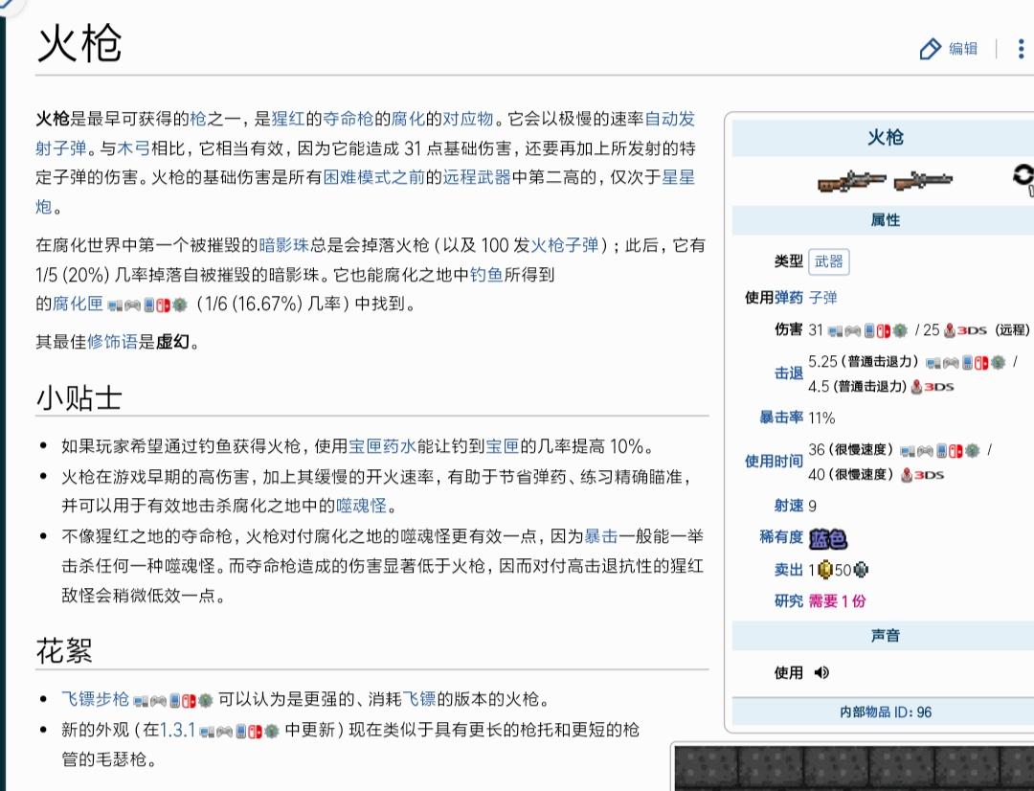Click the 修饰语 modifier link
Image resolution: width=1034 pixels, height=791 pixels.
[113, 342]
